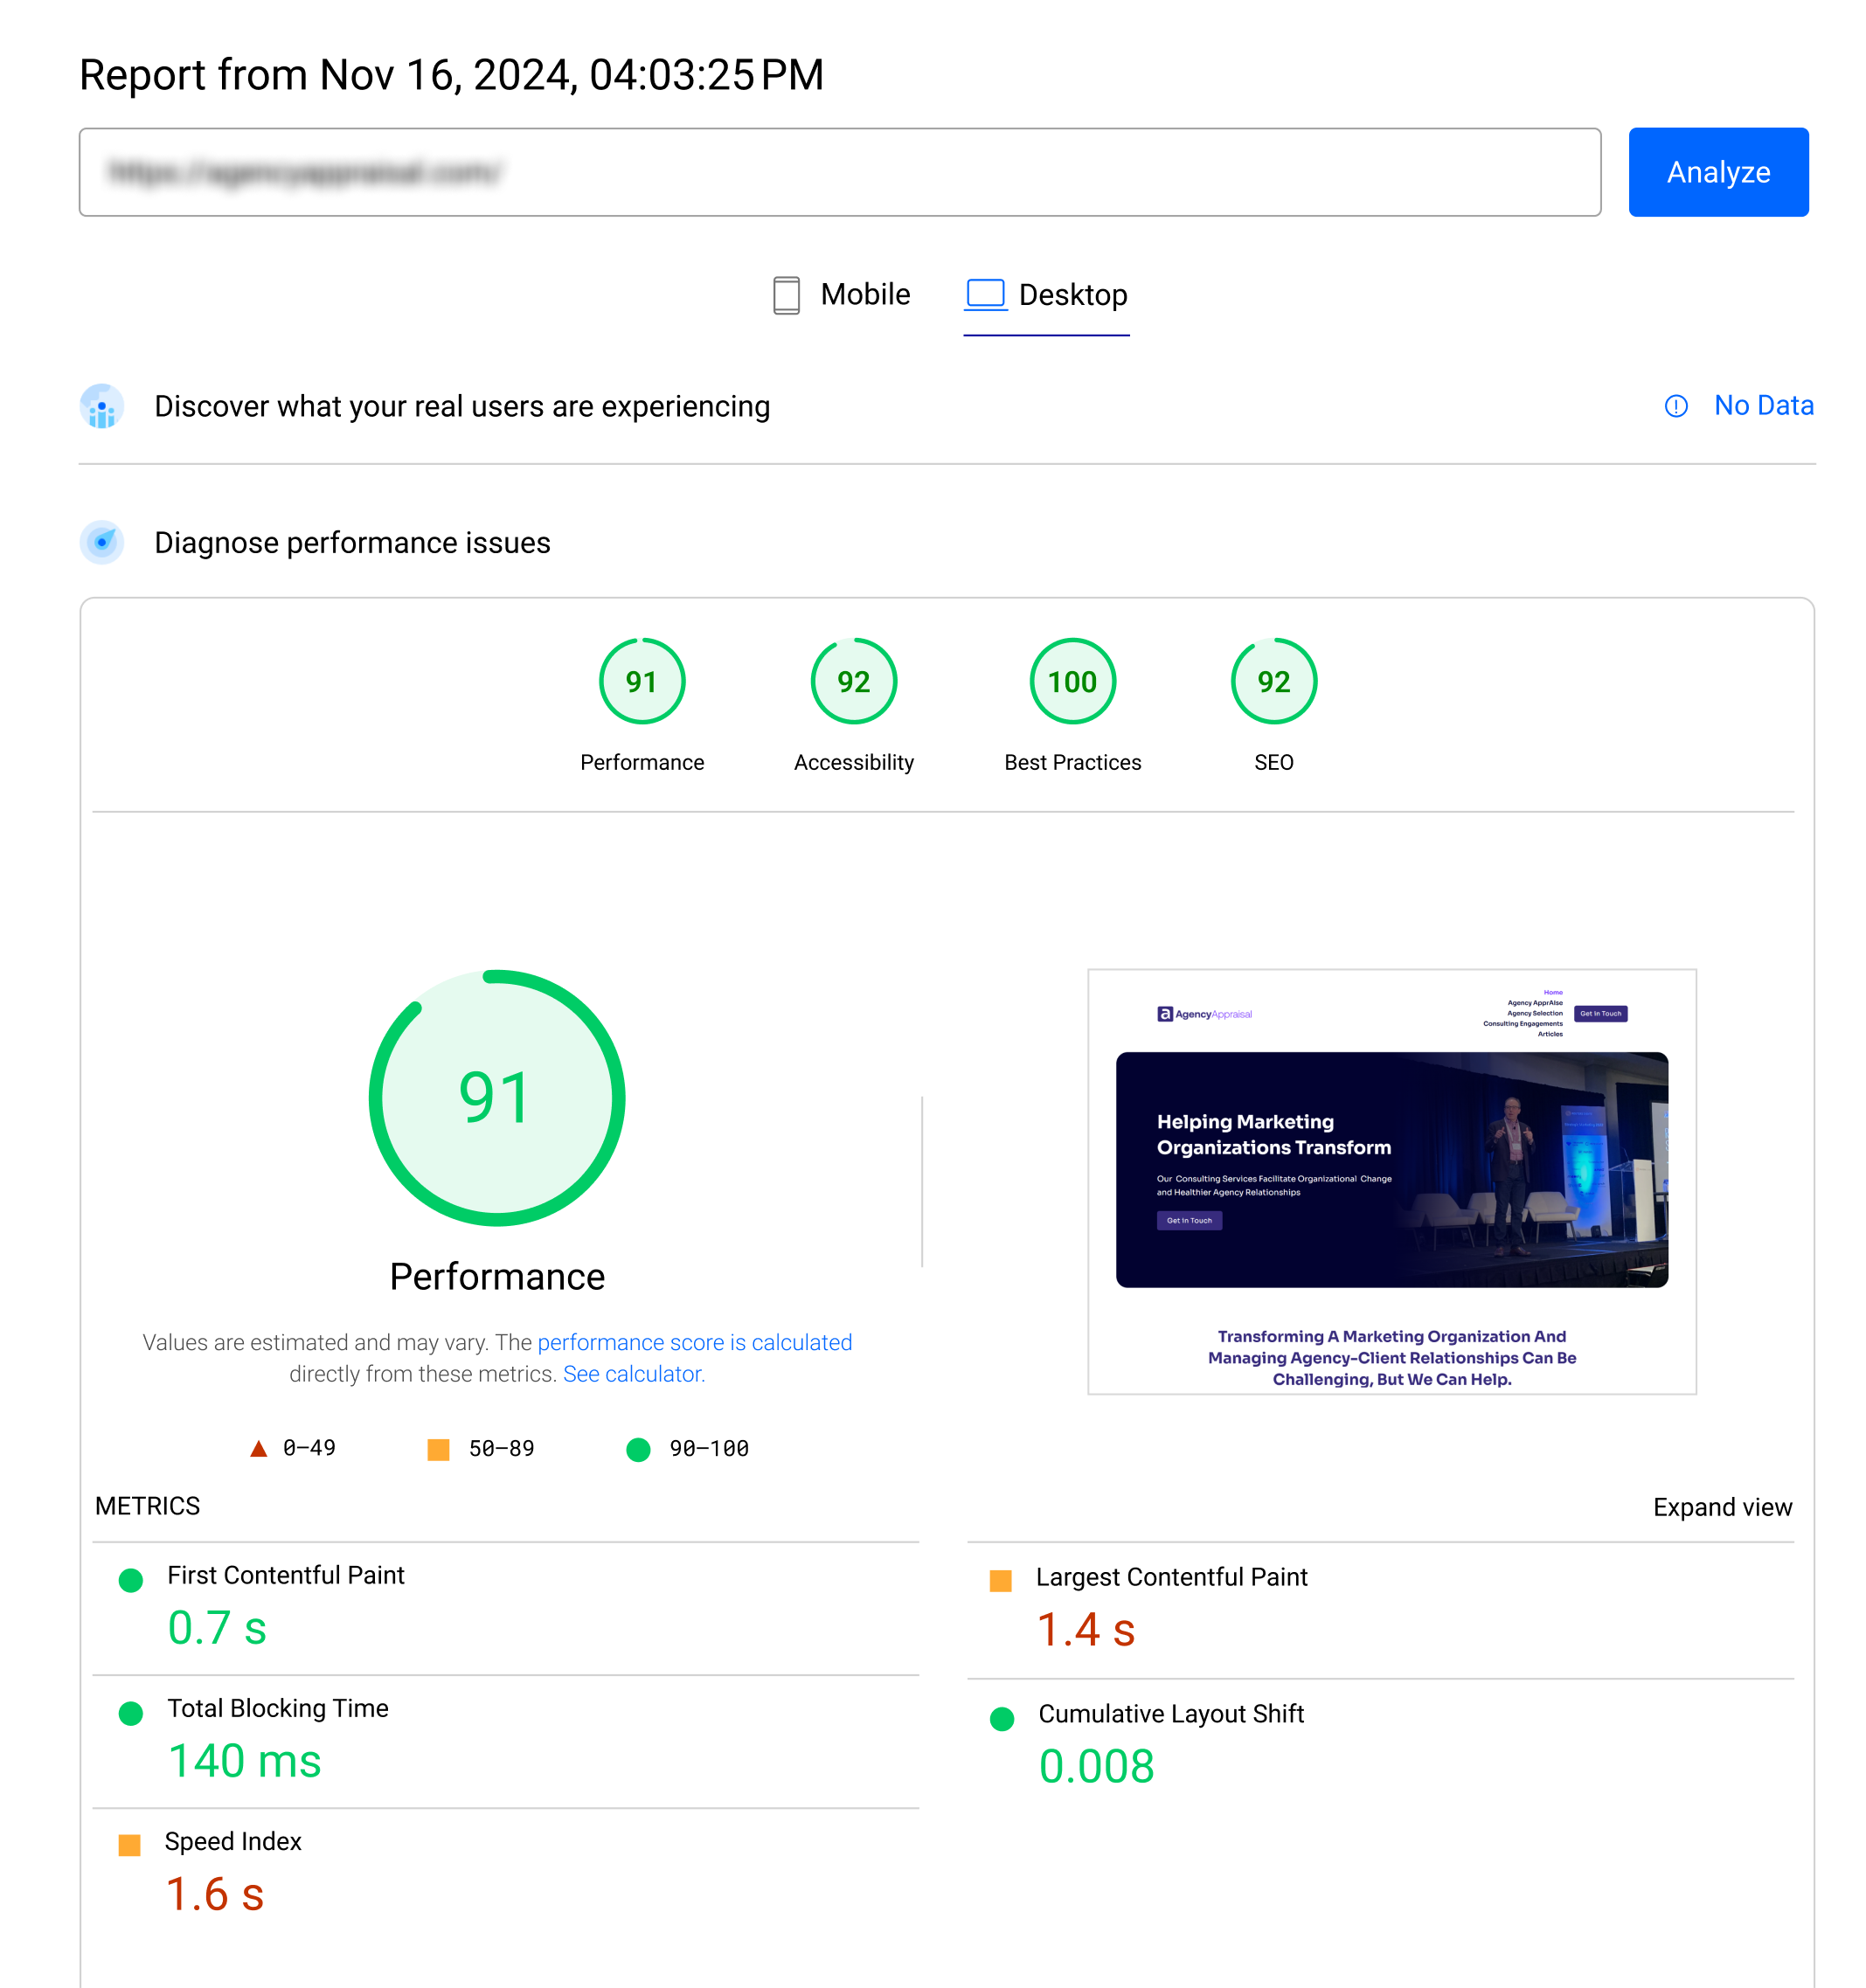Image resolution: width=1866 pixels, height=1988 pixels.
Task: Click the Best Practices label
Action: [x=1072, y=762]
